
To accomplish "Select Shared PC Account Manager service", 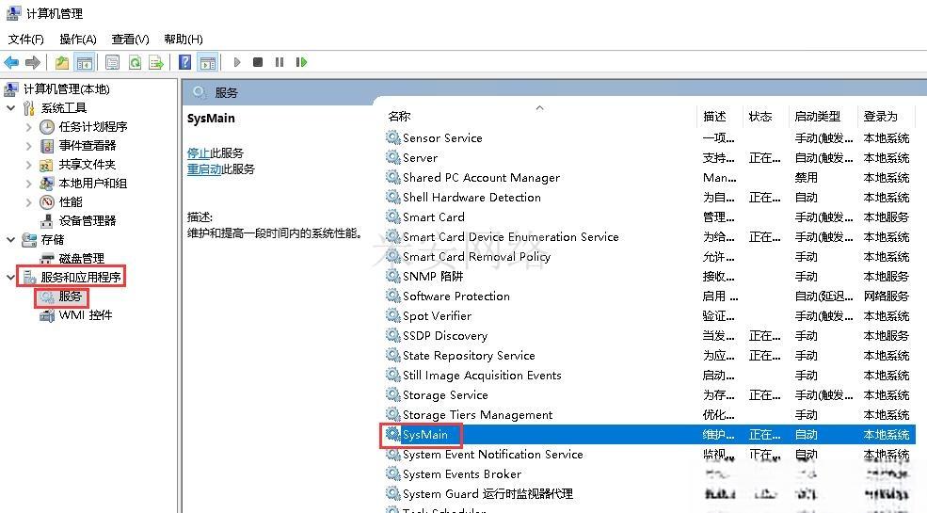I will point(649,177).
